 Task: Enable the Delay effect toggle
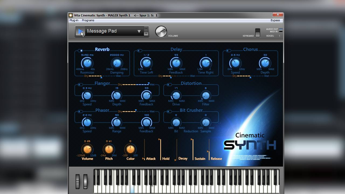click(x=139, y=51)
